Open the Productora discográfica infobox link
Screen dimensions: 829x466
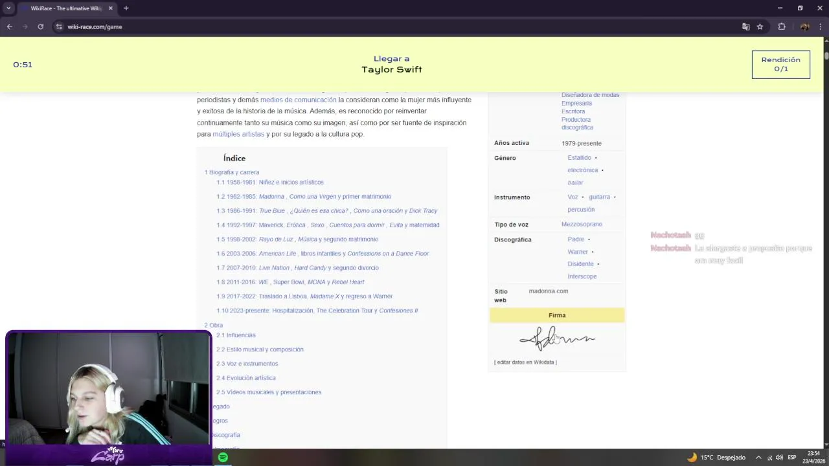point(576,124)
